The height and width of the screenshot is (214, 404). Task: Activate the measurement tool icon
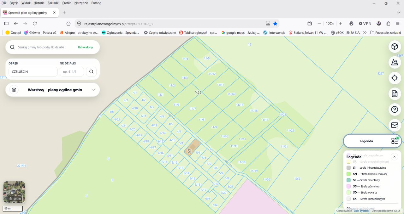[395, 62]
